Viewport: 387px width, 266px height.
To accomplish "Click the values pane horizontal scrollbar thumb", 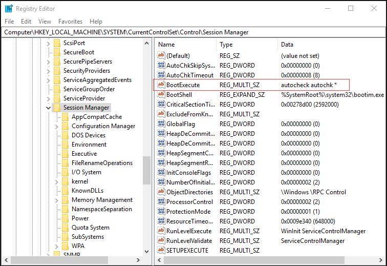I will tap(254, 260).
